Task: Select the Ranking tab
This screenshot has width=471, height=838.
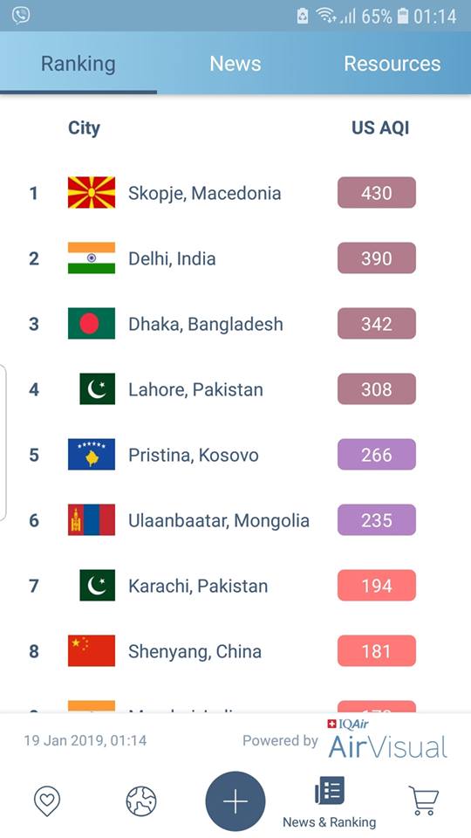Action: point(78,64)
